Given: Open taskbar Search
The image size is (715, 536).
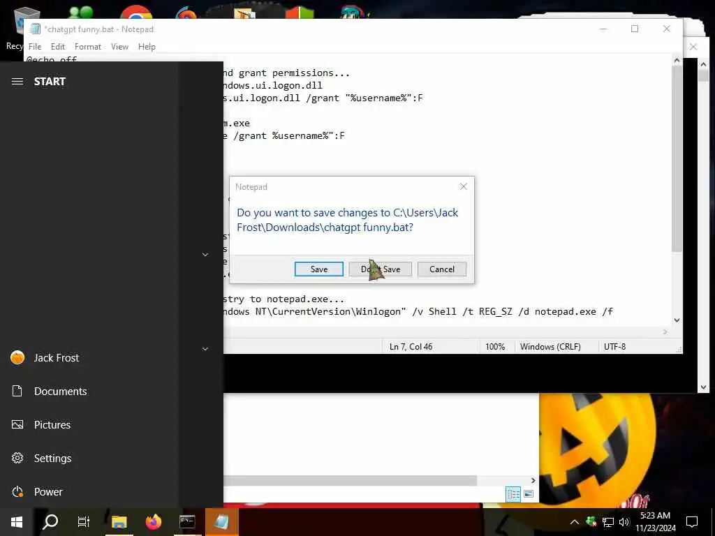Looking at the screenshot, I should pos(50,522).
